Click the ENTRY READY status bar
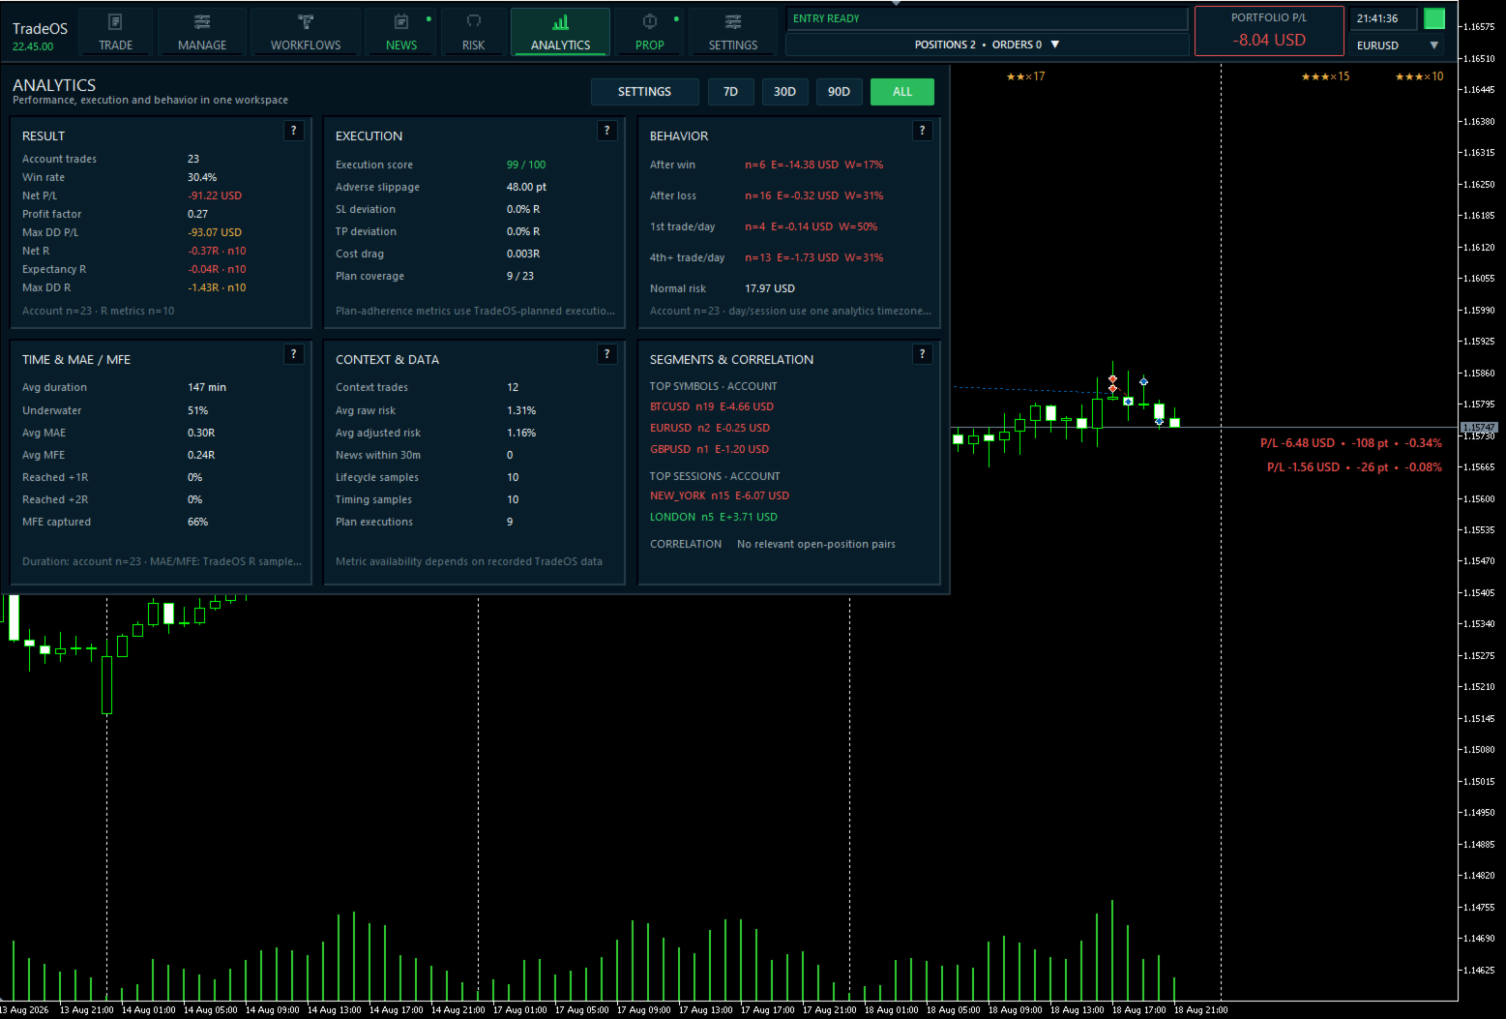This screenshot has height=1019, width=1506. click(x=987, y=18)
